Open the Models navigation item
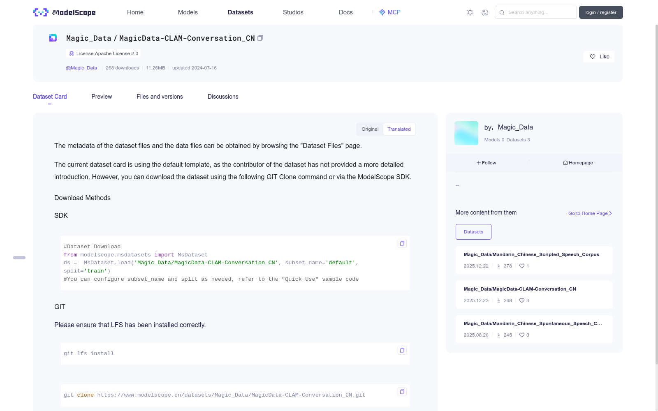This screenshot has height=411, width=658. pyautogui.click(x=188, y=12)
